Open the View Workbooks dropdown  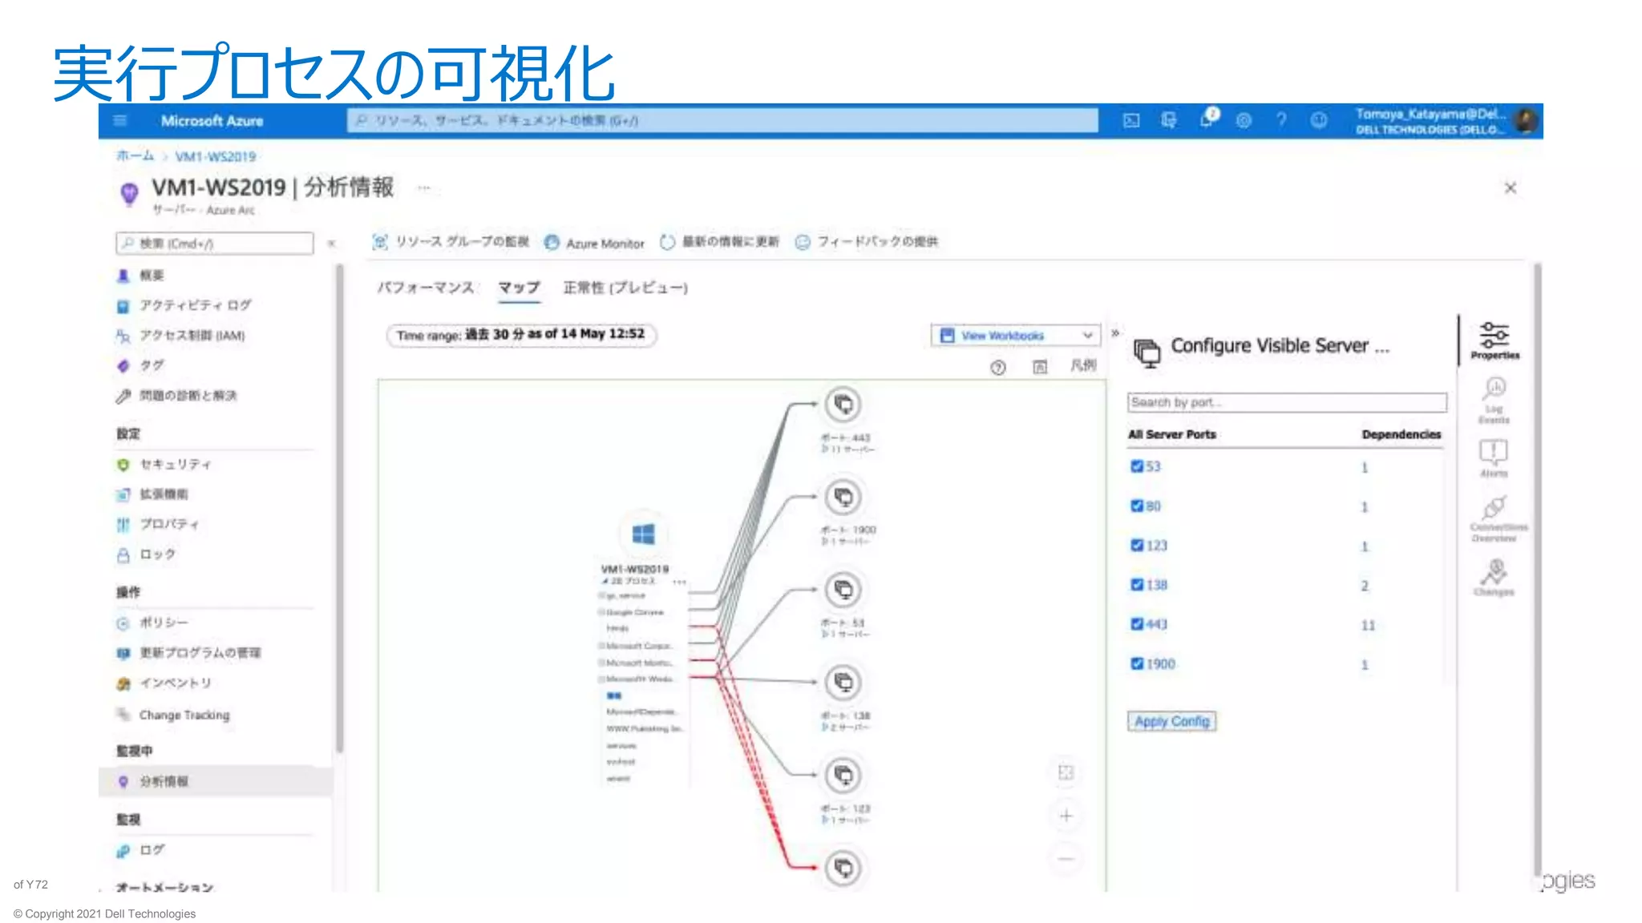(x=1016, y=336)
